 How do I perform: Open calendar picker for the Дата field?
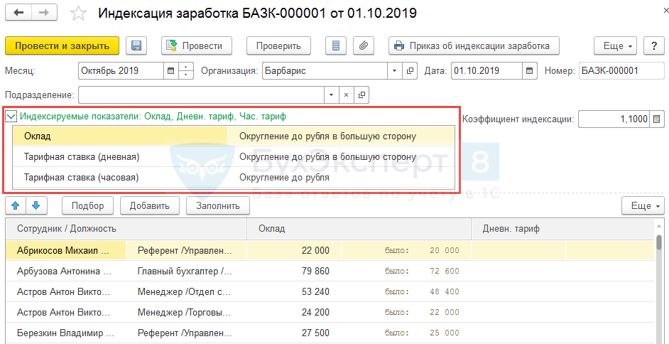[x=530, y=70]
